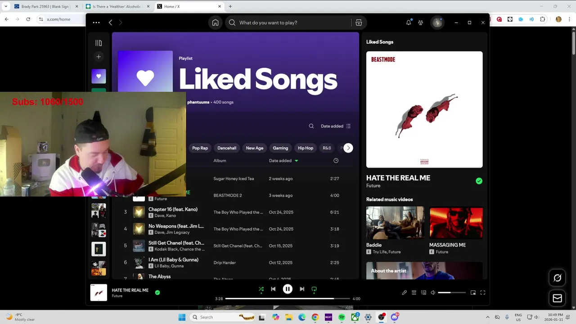Open the Spotify three-dots app menu
Image resolution: width=576 pixels, height=324 pixels.
click(x=96, y=22)
